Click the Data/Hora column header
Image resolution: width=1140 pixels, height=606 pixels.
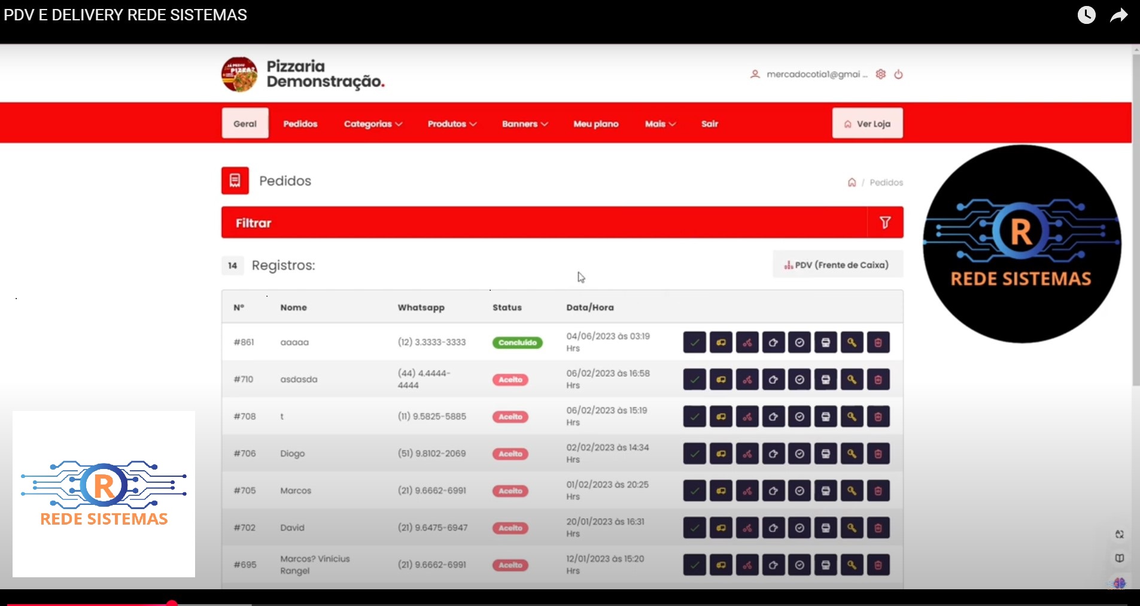coord(590,307)
